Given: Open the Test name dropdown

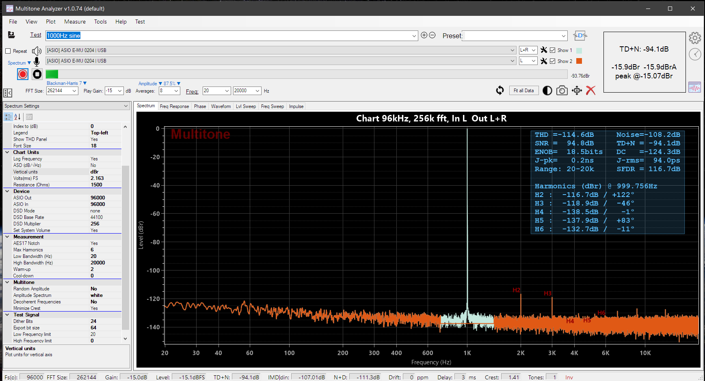Looking at the screenshot, I should click(x=414, y=36).
